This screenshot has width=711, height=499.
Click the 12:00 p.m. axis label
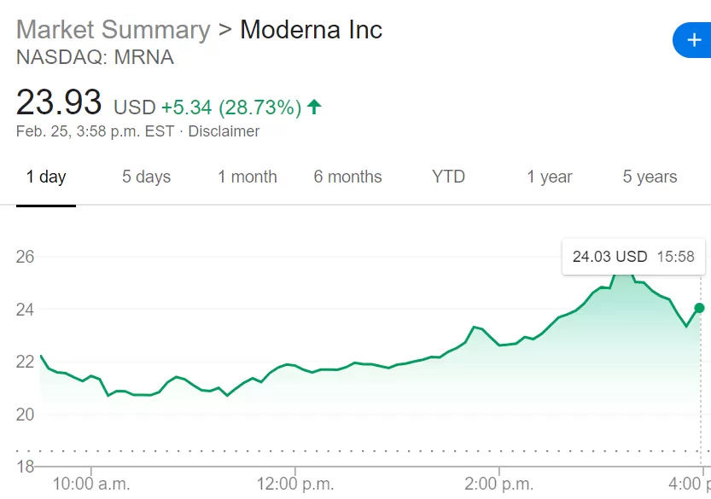pos(295,484)
